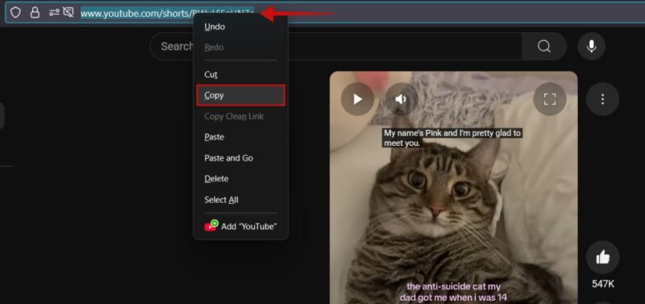Image resolution: width=645 pixels, height=304 pixels.
Task: Click the 547K like count
Action: tap(602, 284)
